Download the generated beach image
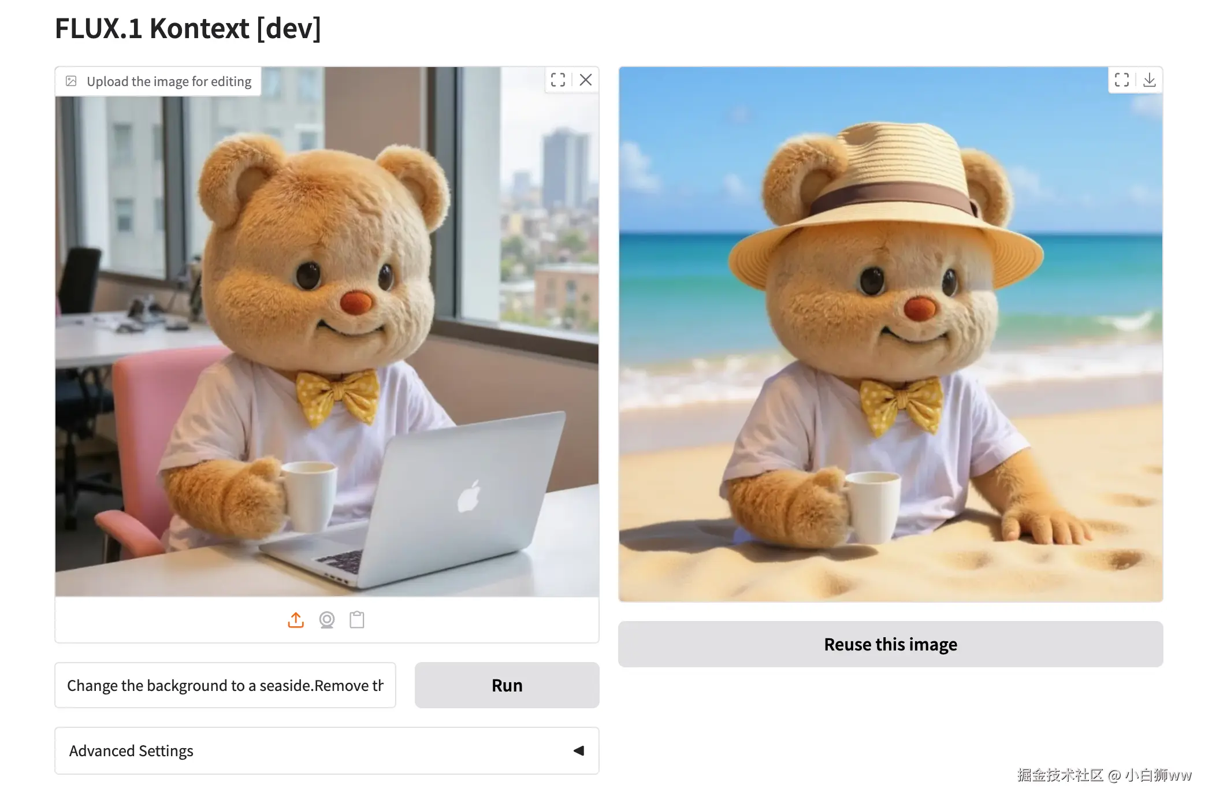This screenshot has width=1212, height=803. tap(1150, 80)
